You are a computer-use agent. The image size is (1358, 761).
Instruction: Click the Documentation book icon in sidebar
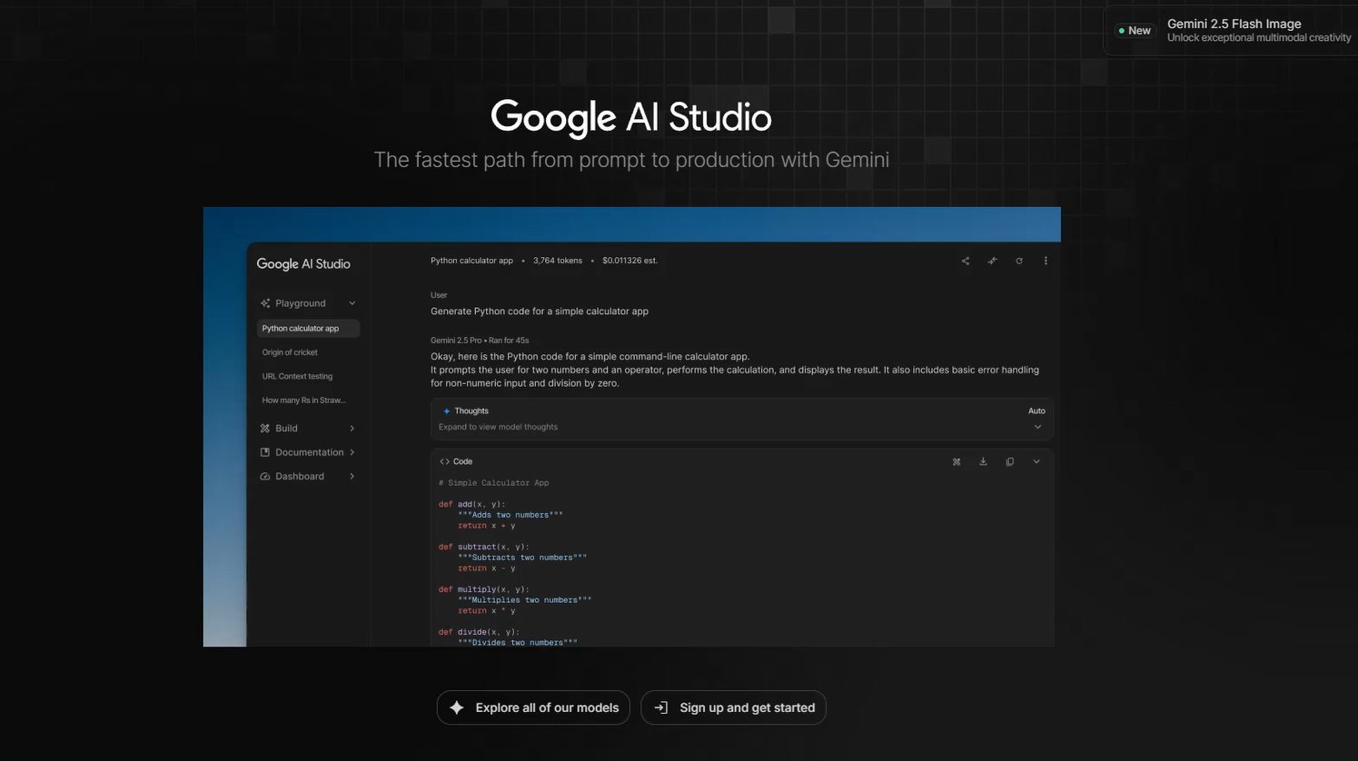[265, 452]
